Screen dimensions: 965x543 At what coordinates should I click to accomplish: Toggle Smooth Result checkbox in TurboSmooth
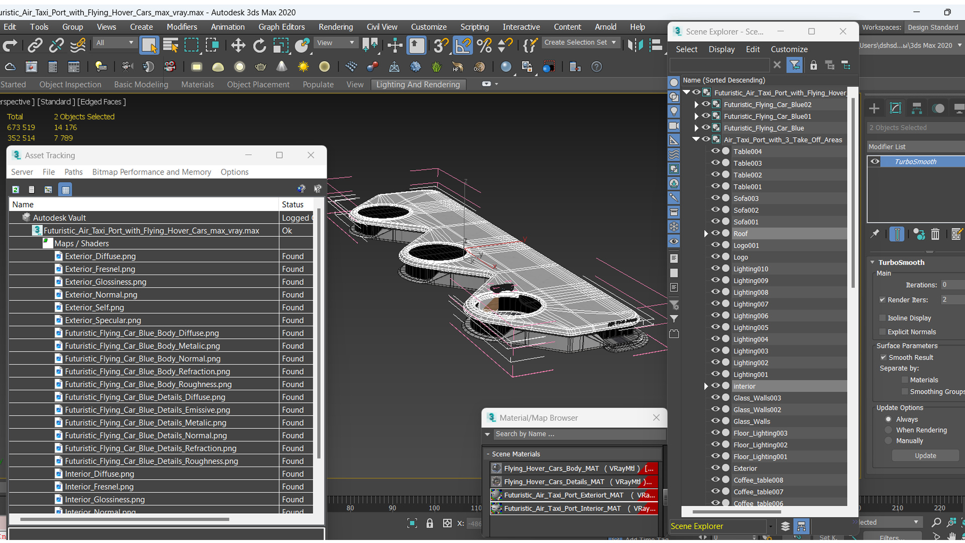tap(884, 356)
